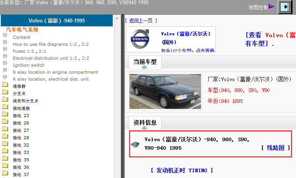The image size is (296, 178).
Task: Click the Volvo 940 car photo
Action: [x=165, y=92]
